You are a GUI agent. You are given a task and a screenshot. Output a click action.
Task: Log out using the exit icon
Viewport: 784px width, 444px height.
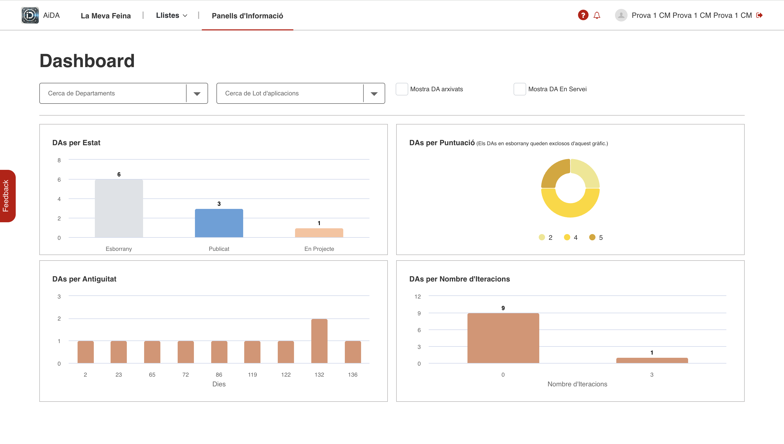click(x=760, y=15)
